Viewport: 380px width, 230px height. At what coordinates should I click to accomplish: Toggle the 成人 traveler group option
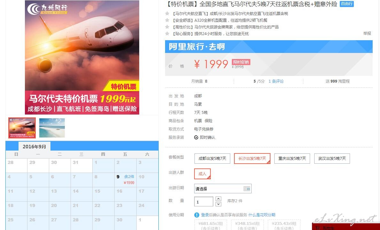pyautogui.click(x=202, y=174)
